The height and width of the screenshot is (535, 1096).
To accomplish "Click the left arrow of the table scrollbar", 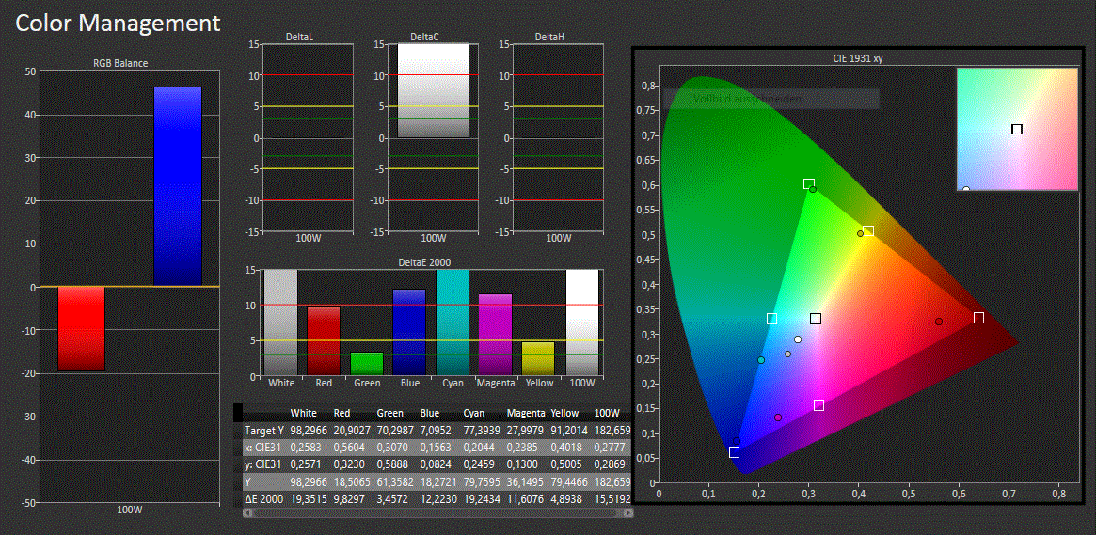I will (246, 512).
